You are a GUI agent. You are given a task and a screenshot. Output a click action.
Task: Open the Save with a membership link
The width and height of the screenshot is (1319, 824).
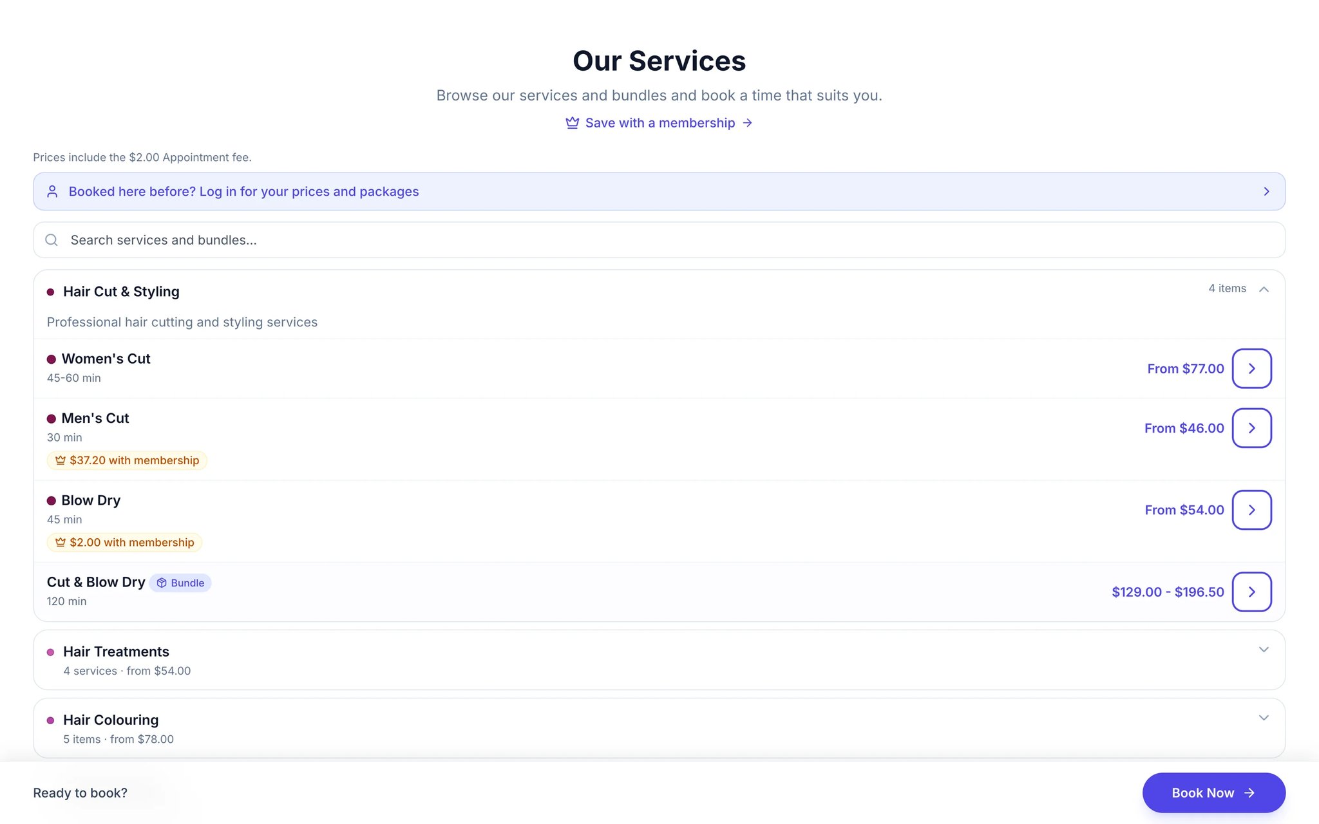[659, 123]
